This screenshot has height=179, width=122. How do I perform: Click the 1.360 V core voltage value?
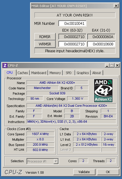pyautogui.click(x=78, y=98)
